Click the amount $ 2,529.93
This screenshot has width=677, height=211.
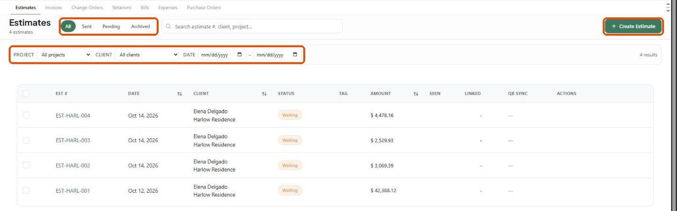click(382, 141)
